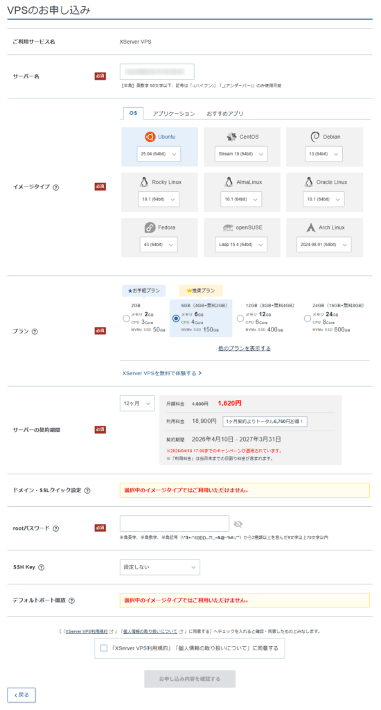Image resolution: width=381 pixels, height=710 pixels.
Task: Click the お手軽プラン label tab
Action: click(x=144, y=291)
